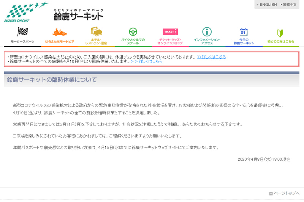304x202 pixels.
Task: Open the orange go-kart amusement park icon
Action: click(x=60, y=32)
